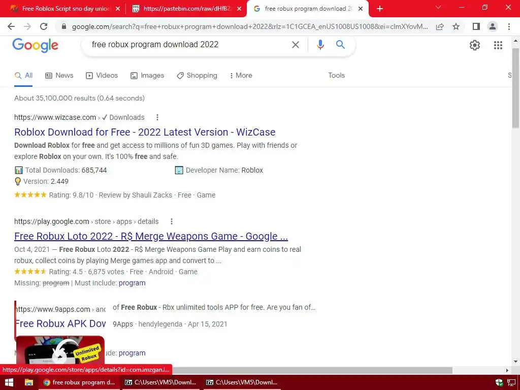520x390 pixels.
Task: Open the Free Robux APK result
Action: 60,323
